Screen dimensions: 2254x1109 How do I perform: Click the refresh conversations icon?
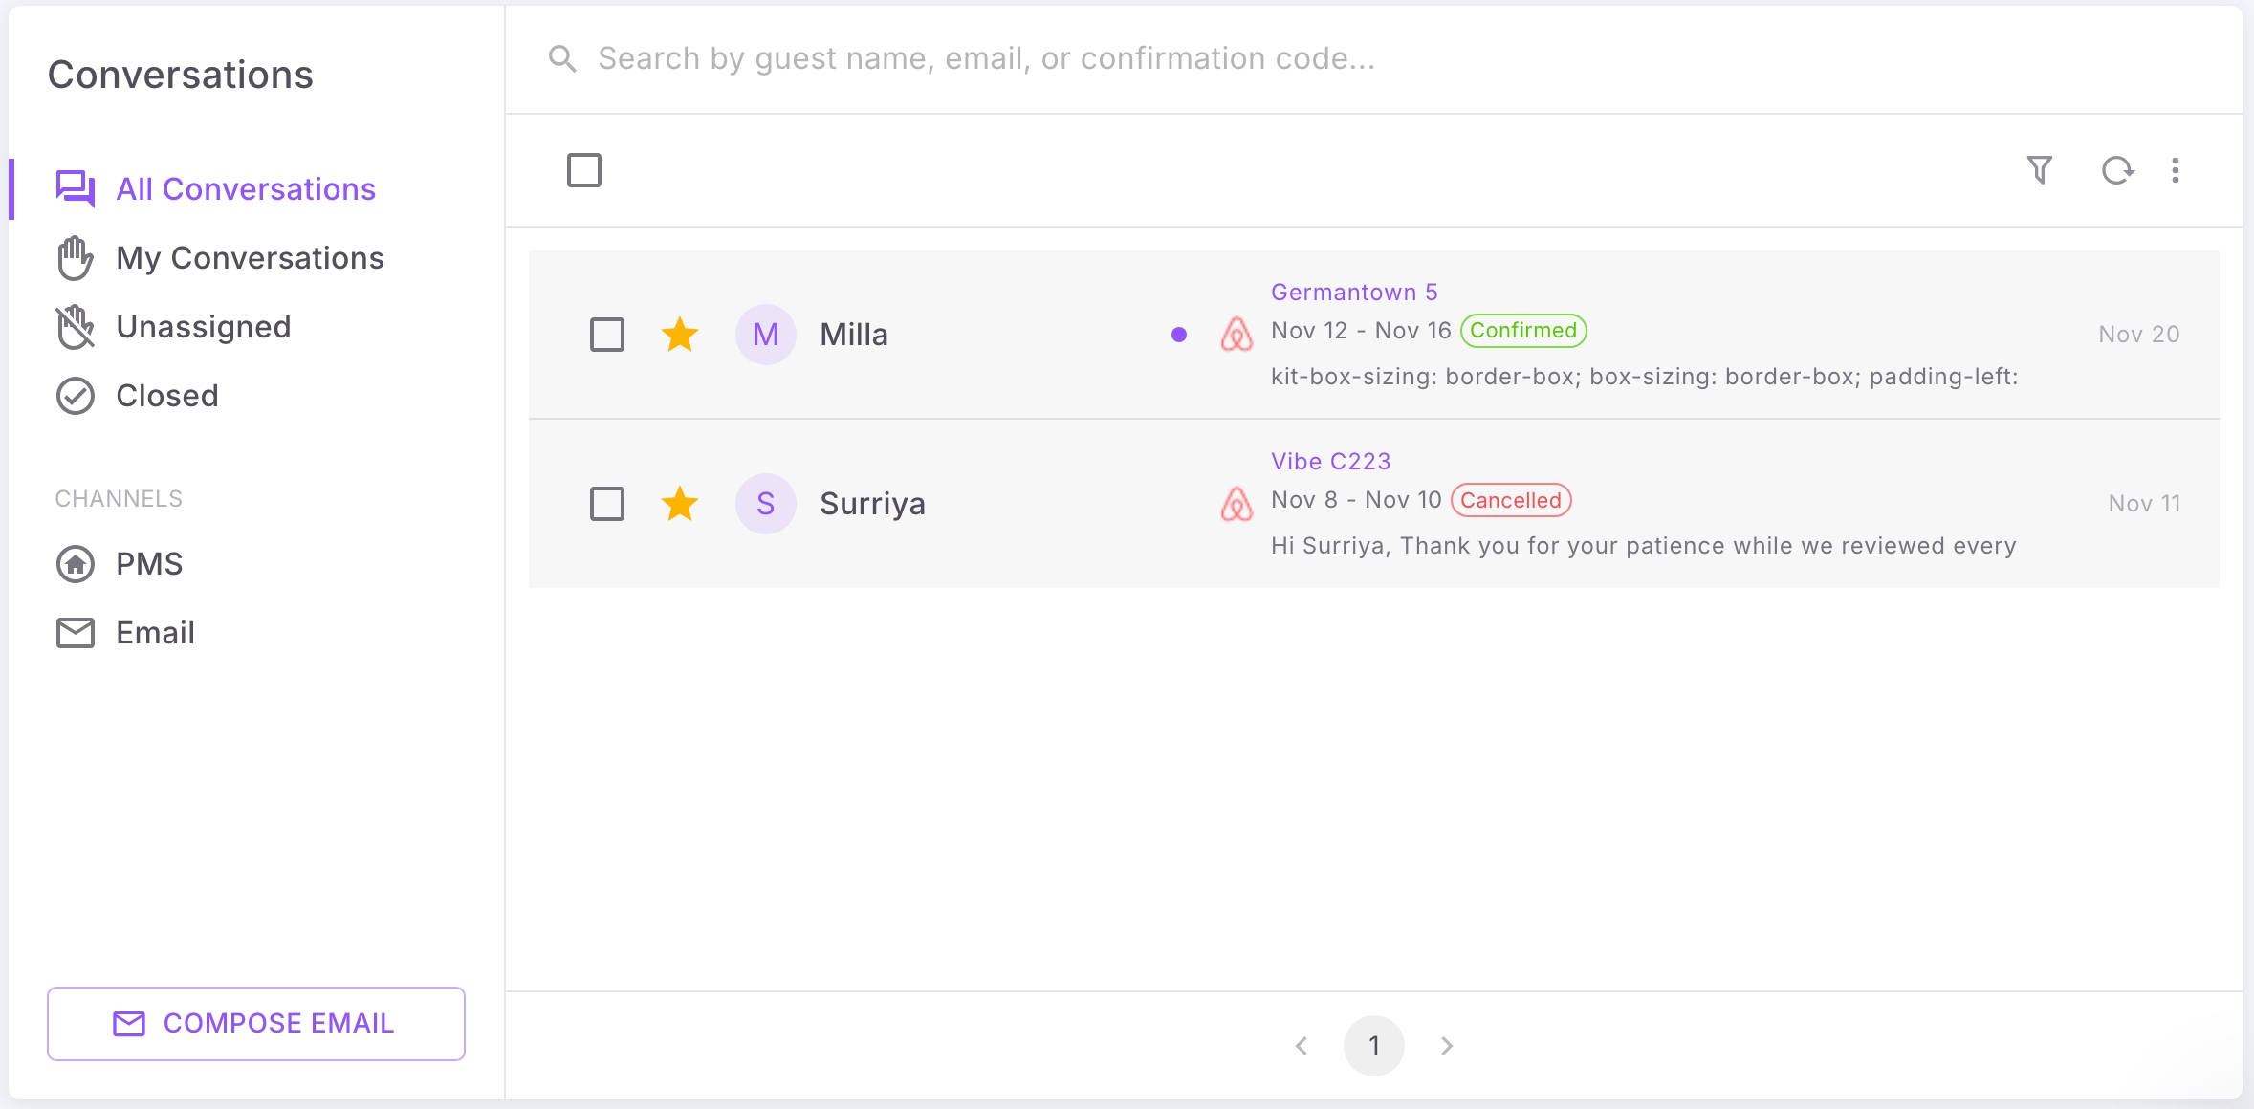[2117, 169]
